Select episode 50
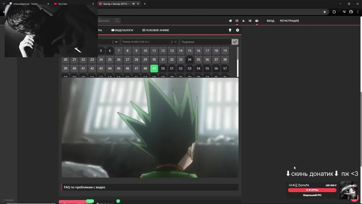This screenshot has width=362, height=204. [x=163, y=68]
